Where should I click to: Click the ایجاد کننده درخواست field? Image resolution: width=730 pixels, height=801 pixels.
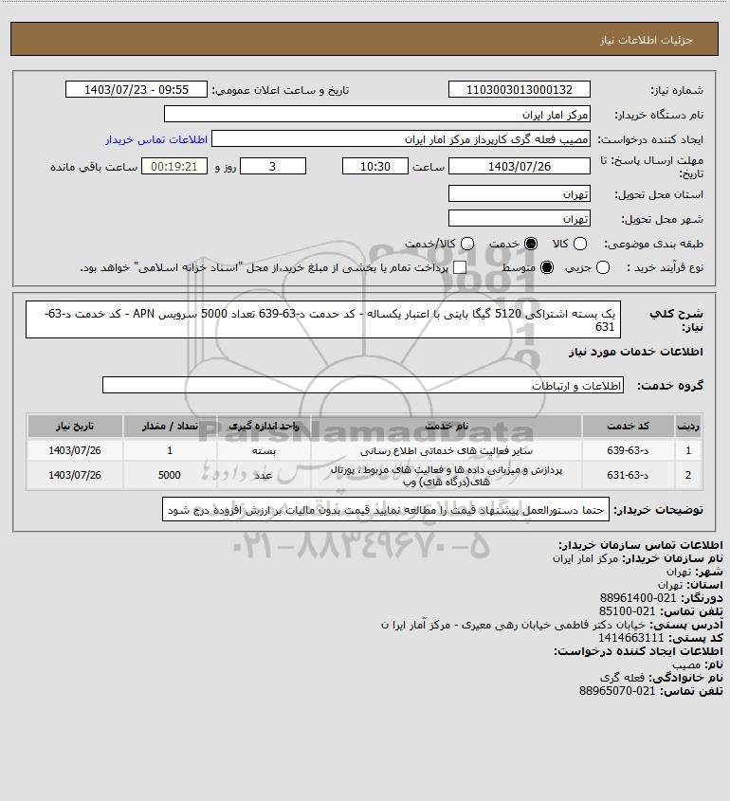coord(400,139)
